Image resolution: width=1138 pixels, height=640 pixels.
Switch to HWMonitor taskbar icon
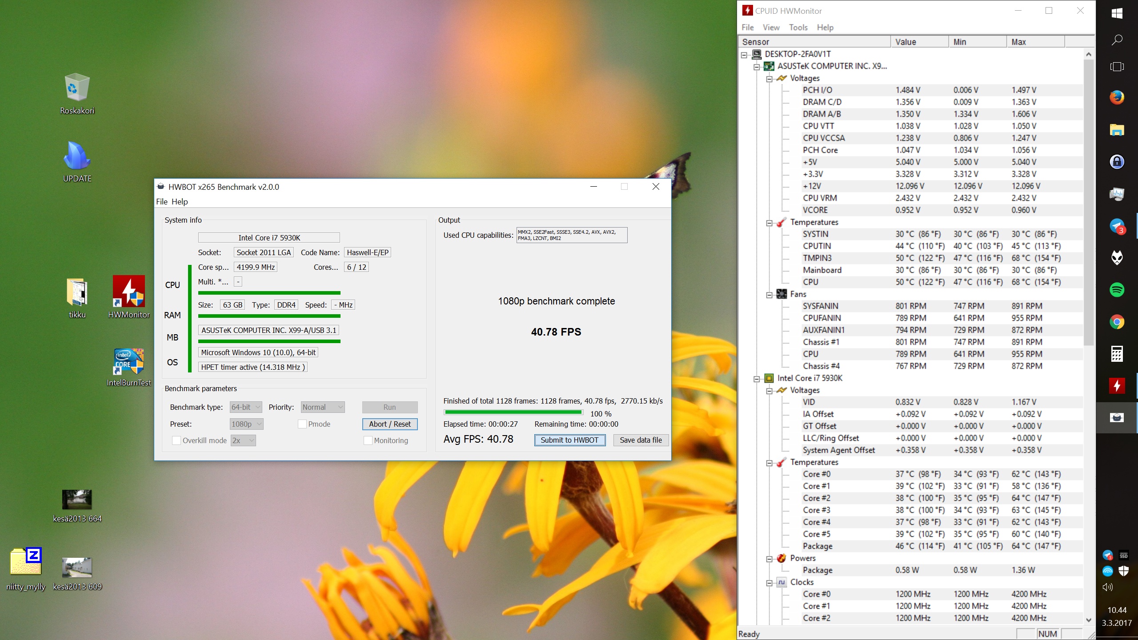pos(1117,385)
